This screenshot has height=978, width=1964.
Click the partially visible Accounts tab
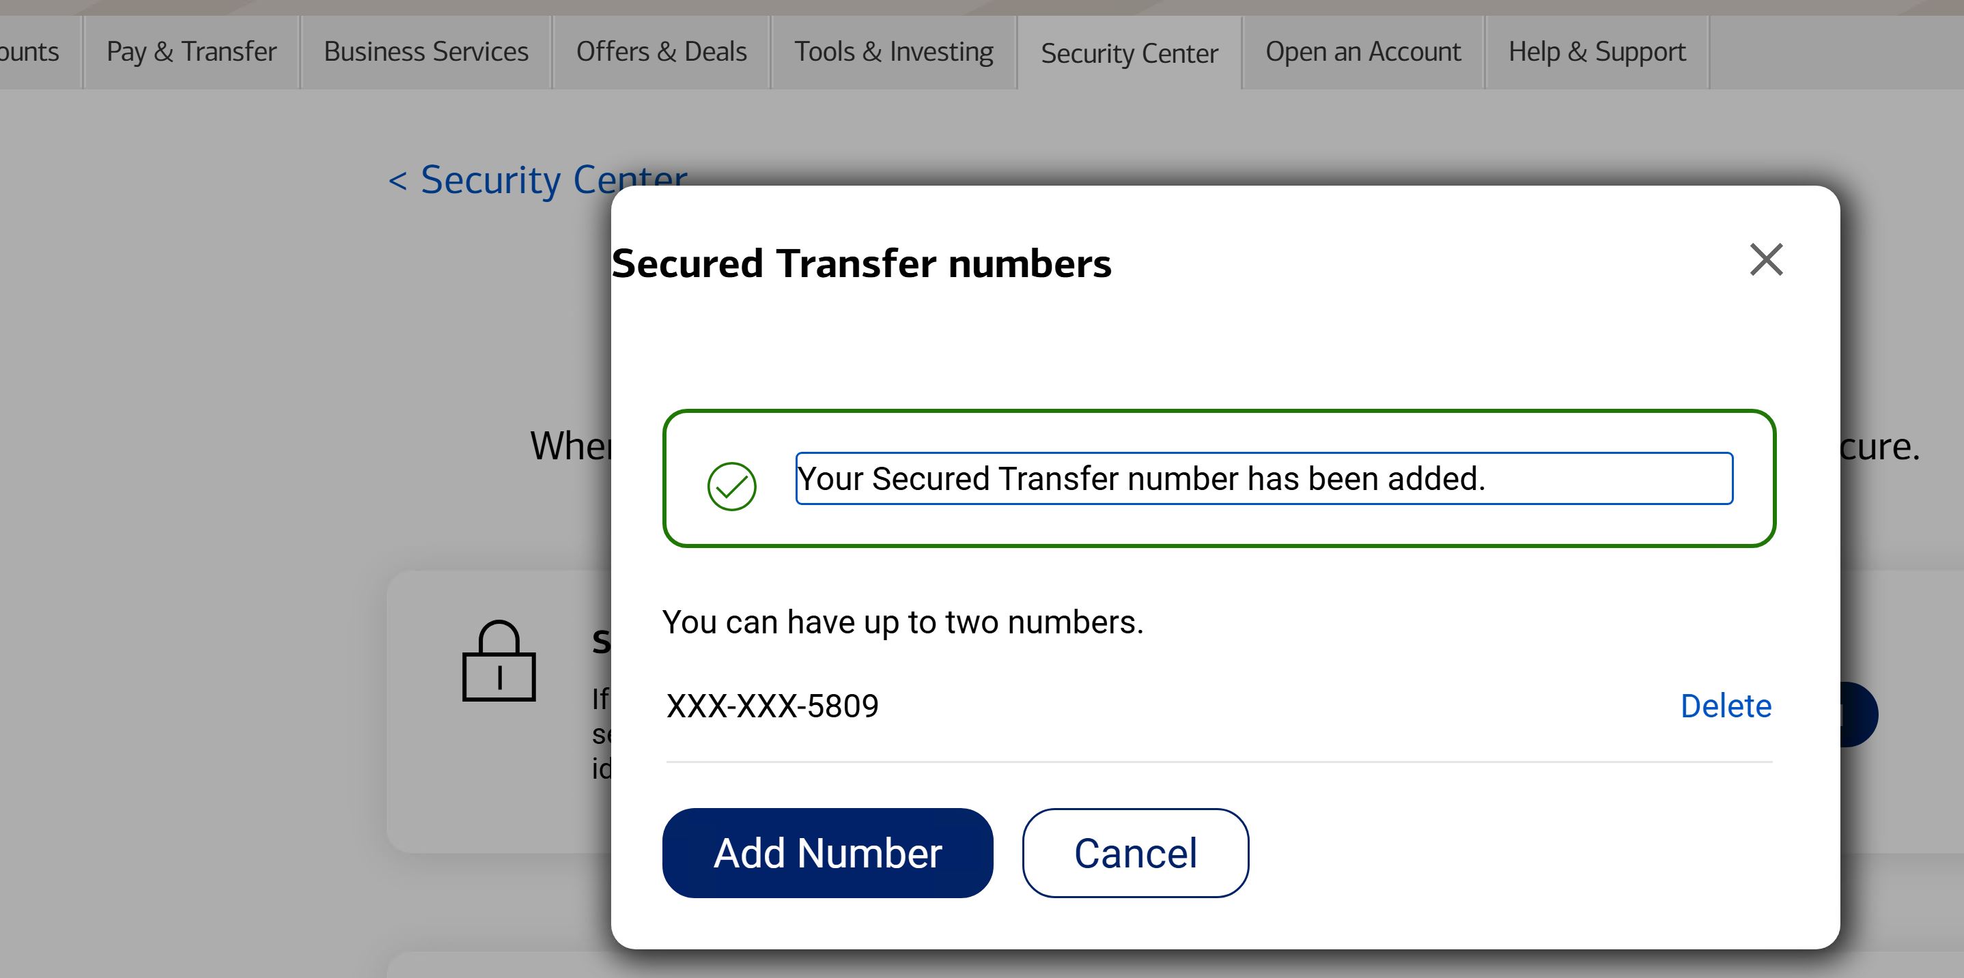(31, 52)
